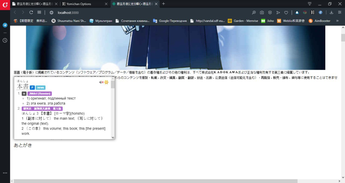345x183 pixels.
Task: Click popup scrollbar down arrow
Action: pyautogui.click(x=113, y=138)
